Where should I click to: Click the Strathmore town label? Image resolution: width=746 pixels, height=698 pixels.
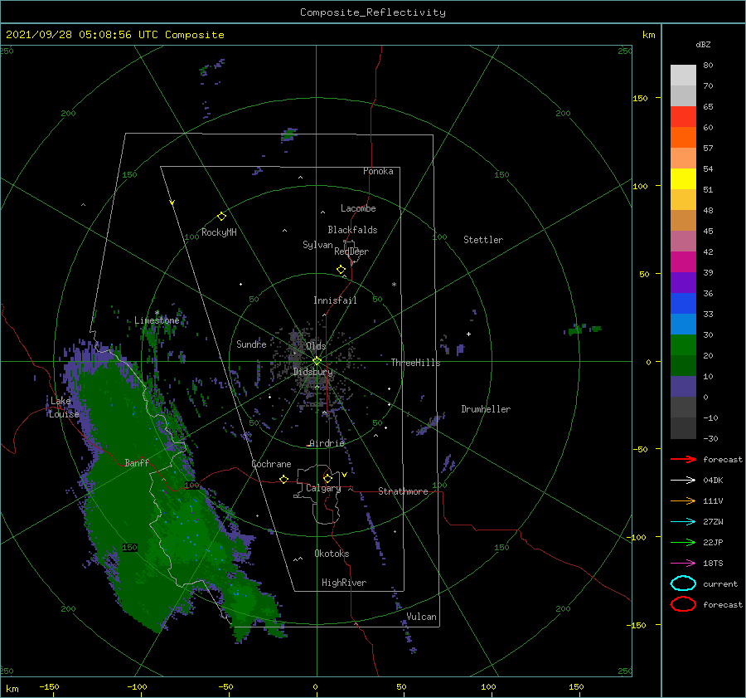point(403,491)
